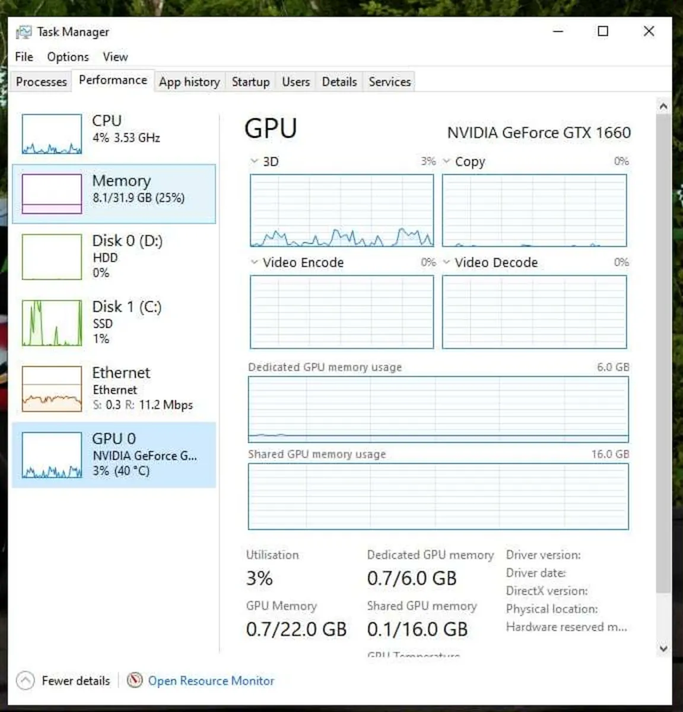The width and height of the screenshot is (683, 712).
Task: Select the GPU 0 mini graph
Action: 52,455
